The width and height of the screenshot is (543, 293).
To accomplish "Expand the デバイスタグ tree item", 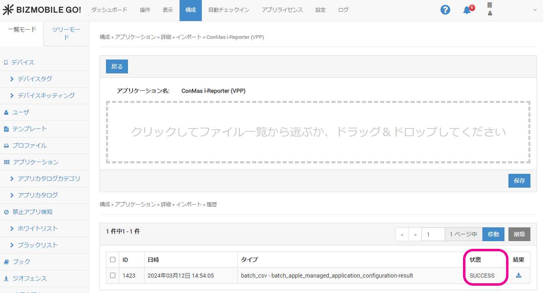I will coord(35,79).
